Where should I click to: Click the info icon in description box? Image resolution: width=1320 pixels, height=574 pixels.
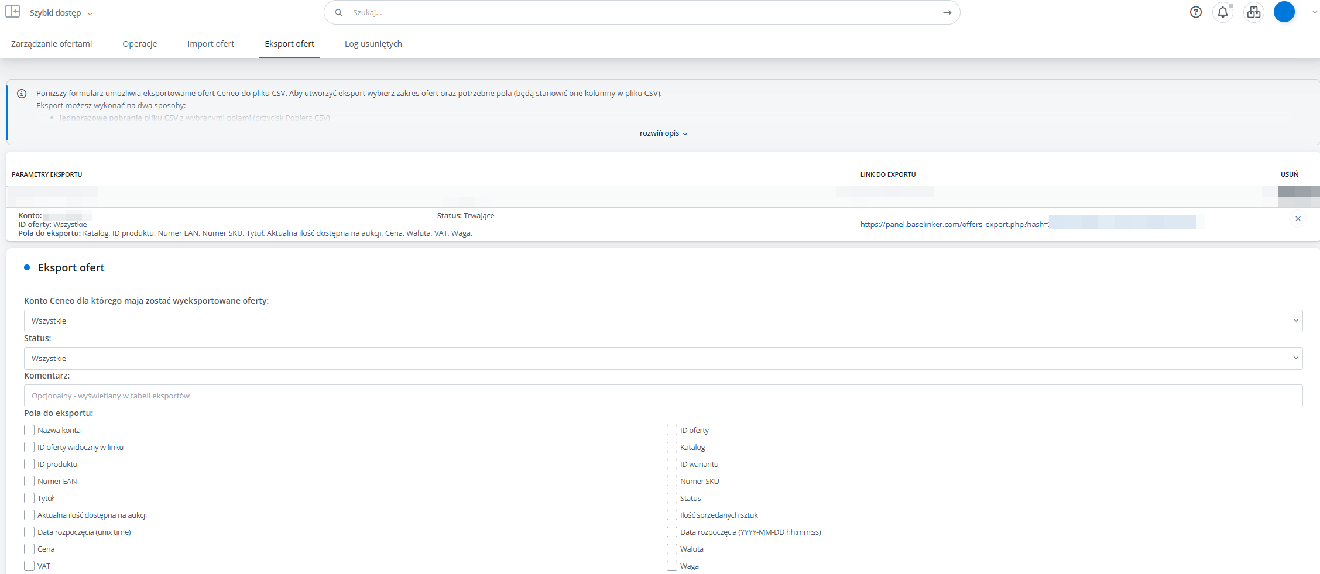click(22, 94)
